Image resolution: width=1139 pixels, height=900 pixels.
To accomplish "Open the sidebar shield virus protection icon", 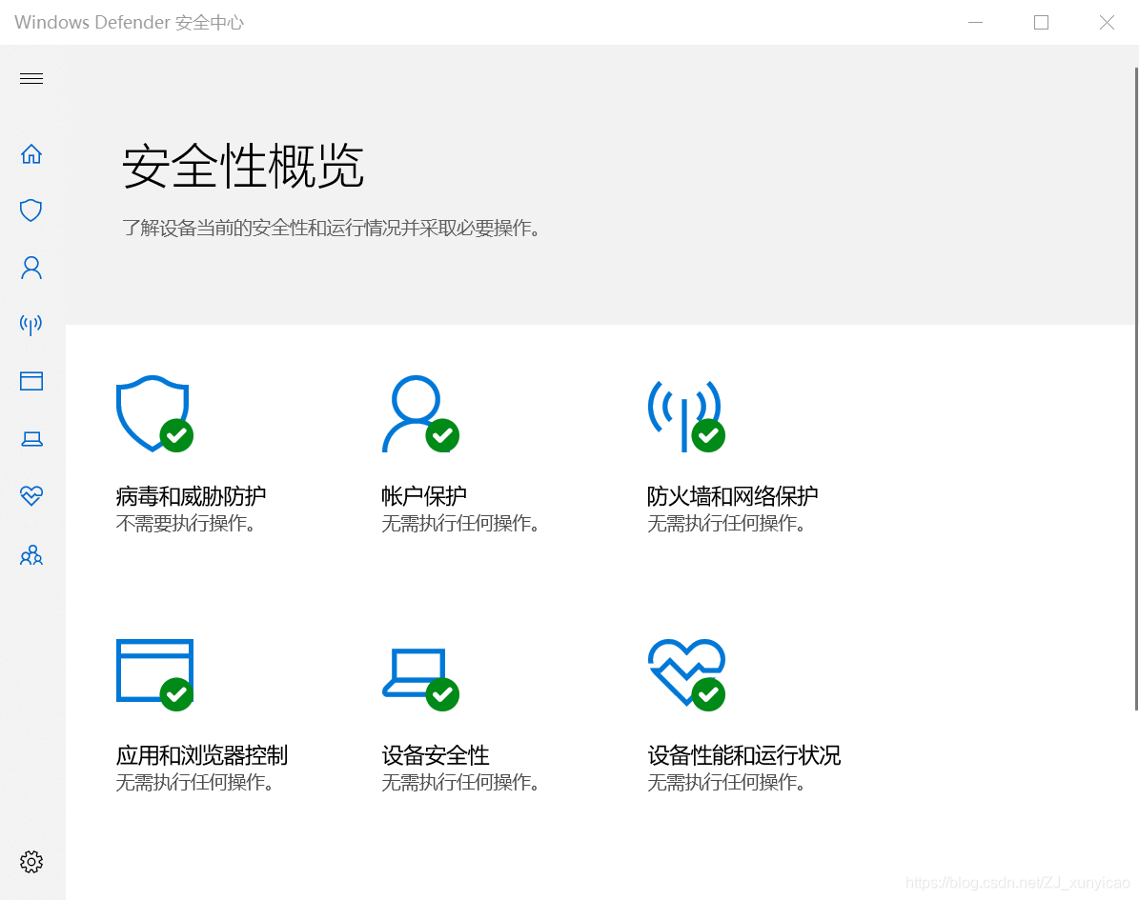I will point(31,210).
